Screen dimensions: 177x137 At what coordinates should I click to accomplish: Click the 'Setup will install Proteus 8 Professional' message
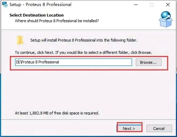tap(84, 40)
